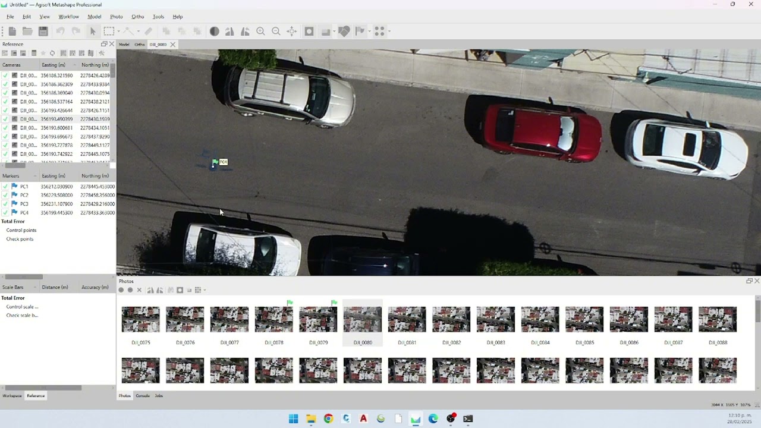Click Import Reference icon in Reference pane
The image size is (761, 428).
[x=5, y=53]
